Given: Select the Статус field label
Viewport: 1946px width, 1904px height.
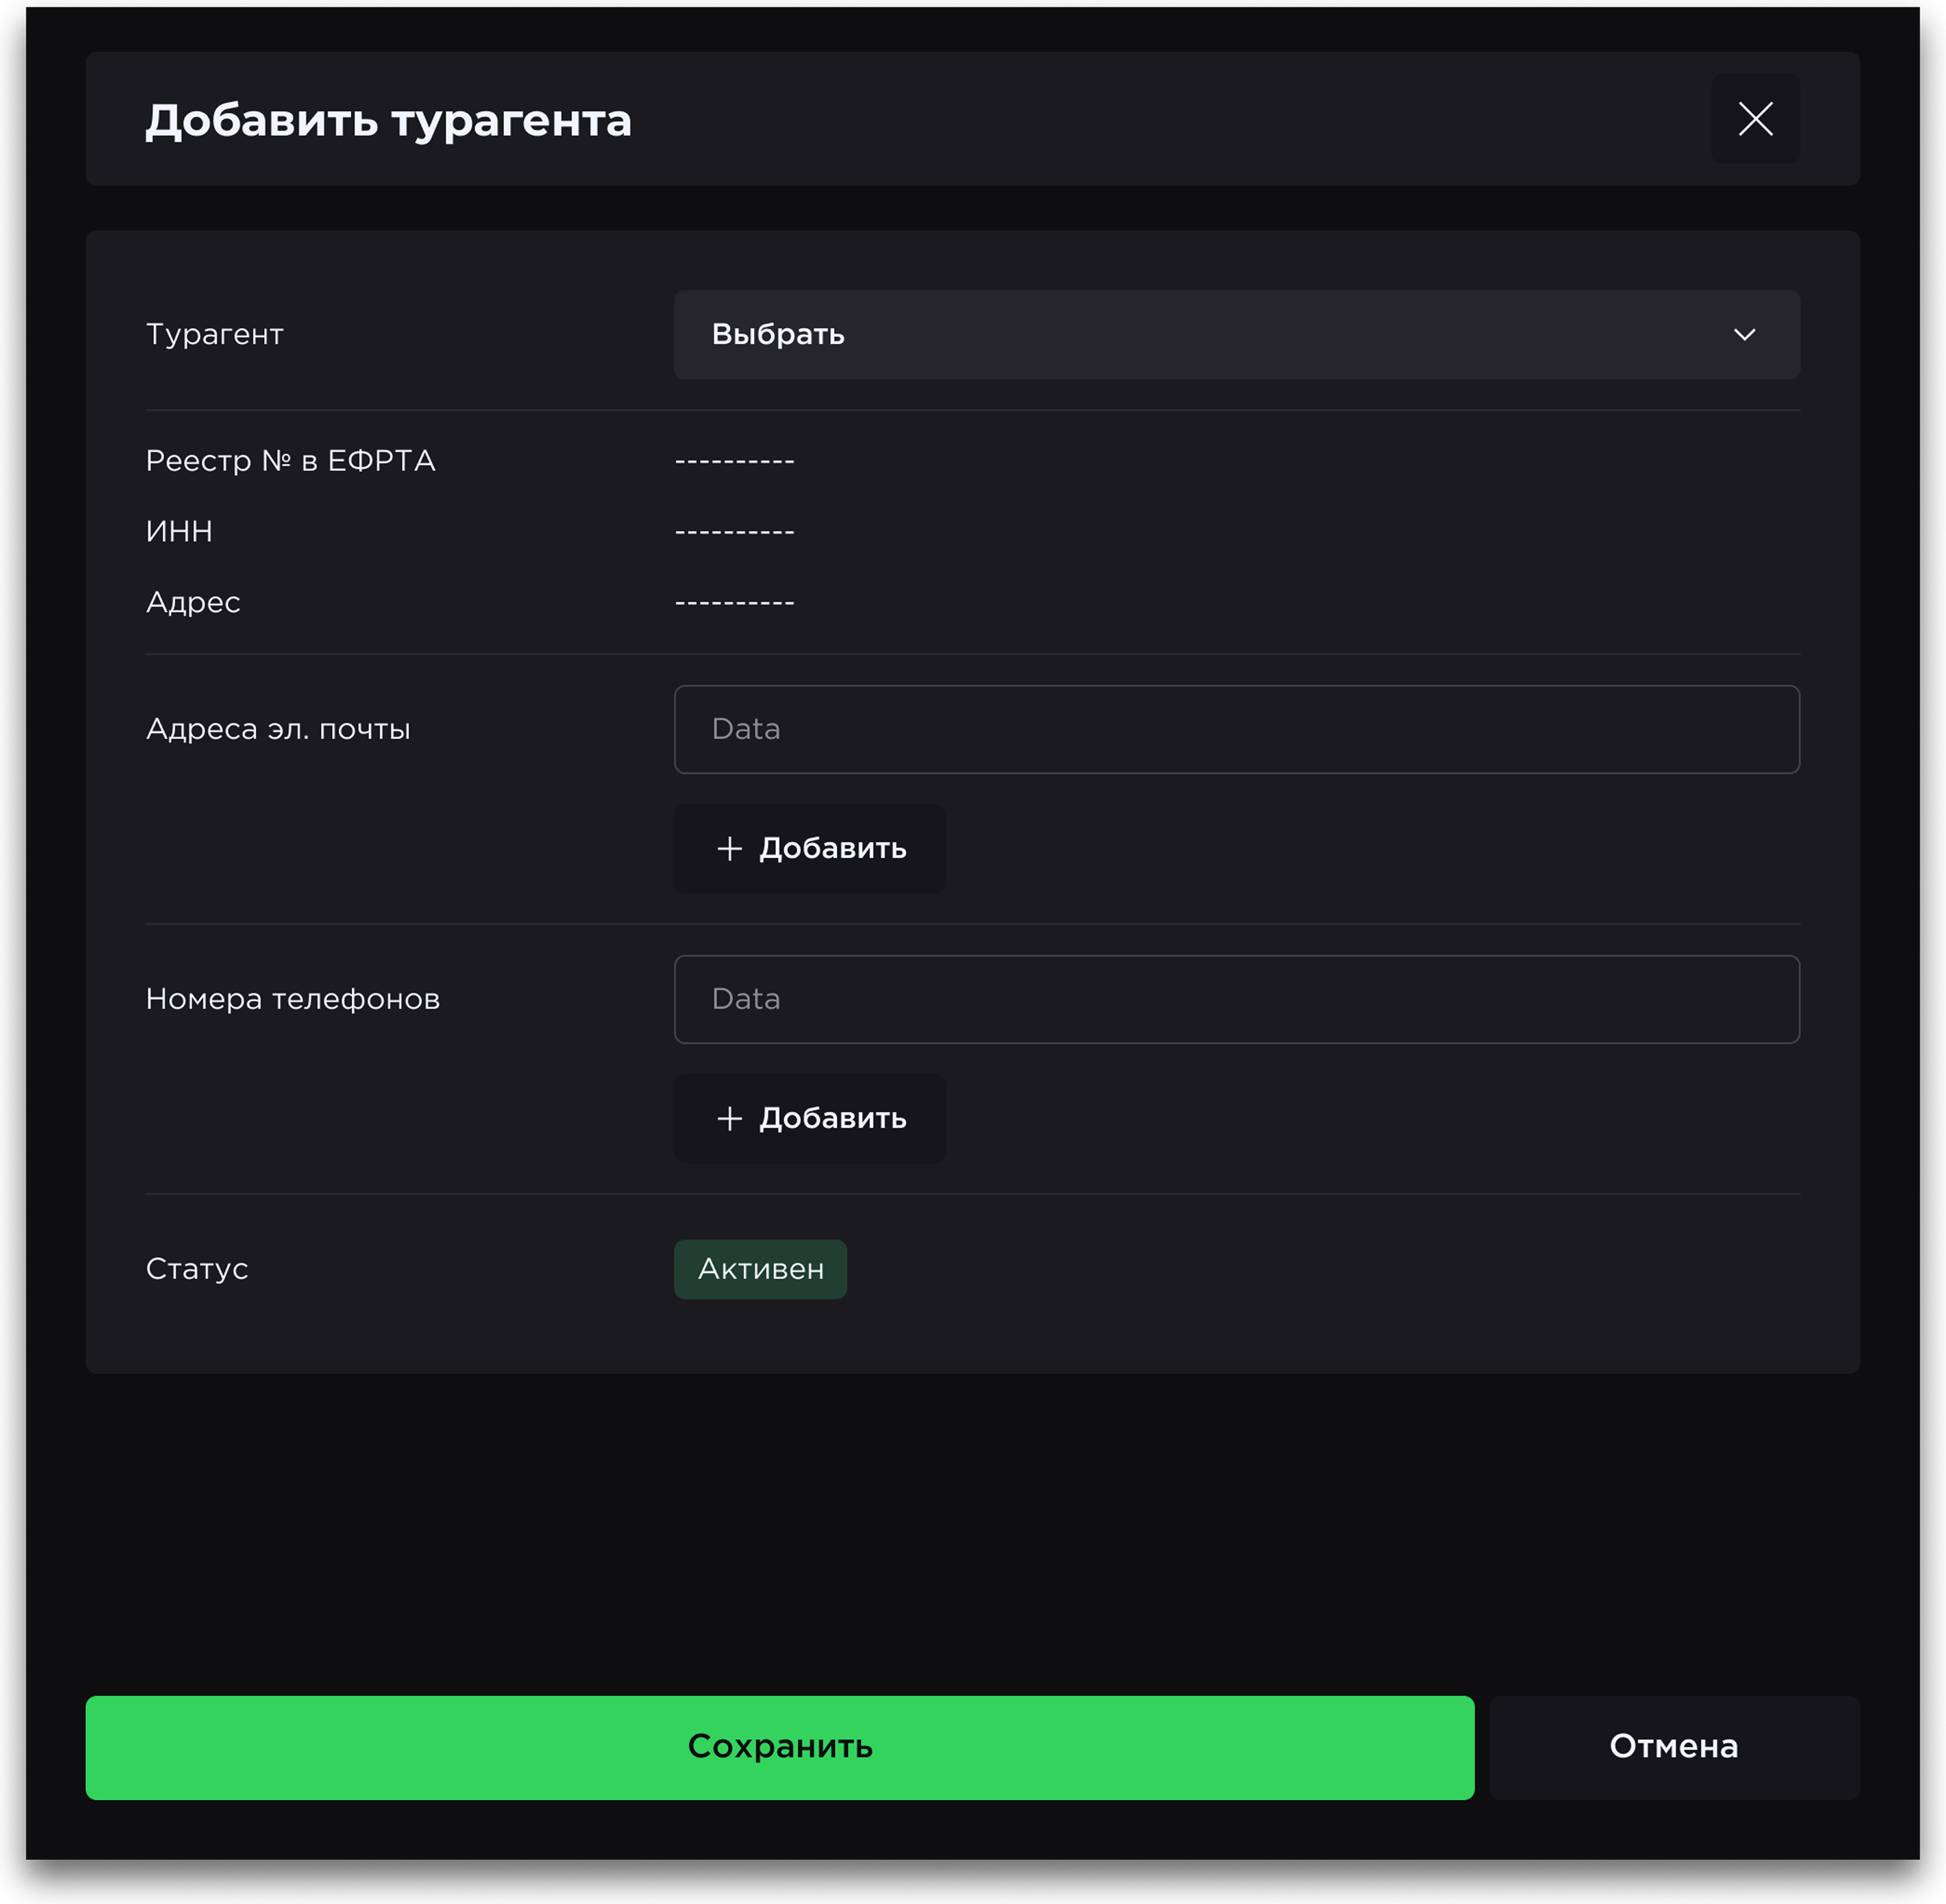Looking at the screenshot, I should (x=197, y=1269).
